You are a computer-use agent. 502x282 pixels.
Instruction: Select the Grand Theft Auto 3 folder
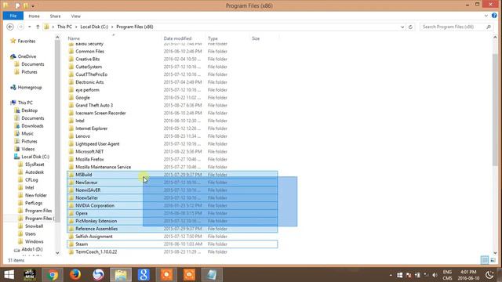tap(94, 105)
